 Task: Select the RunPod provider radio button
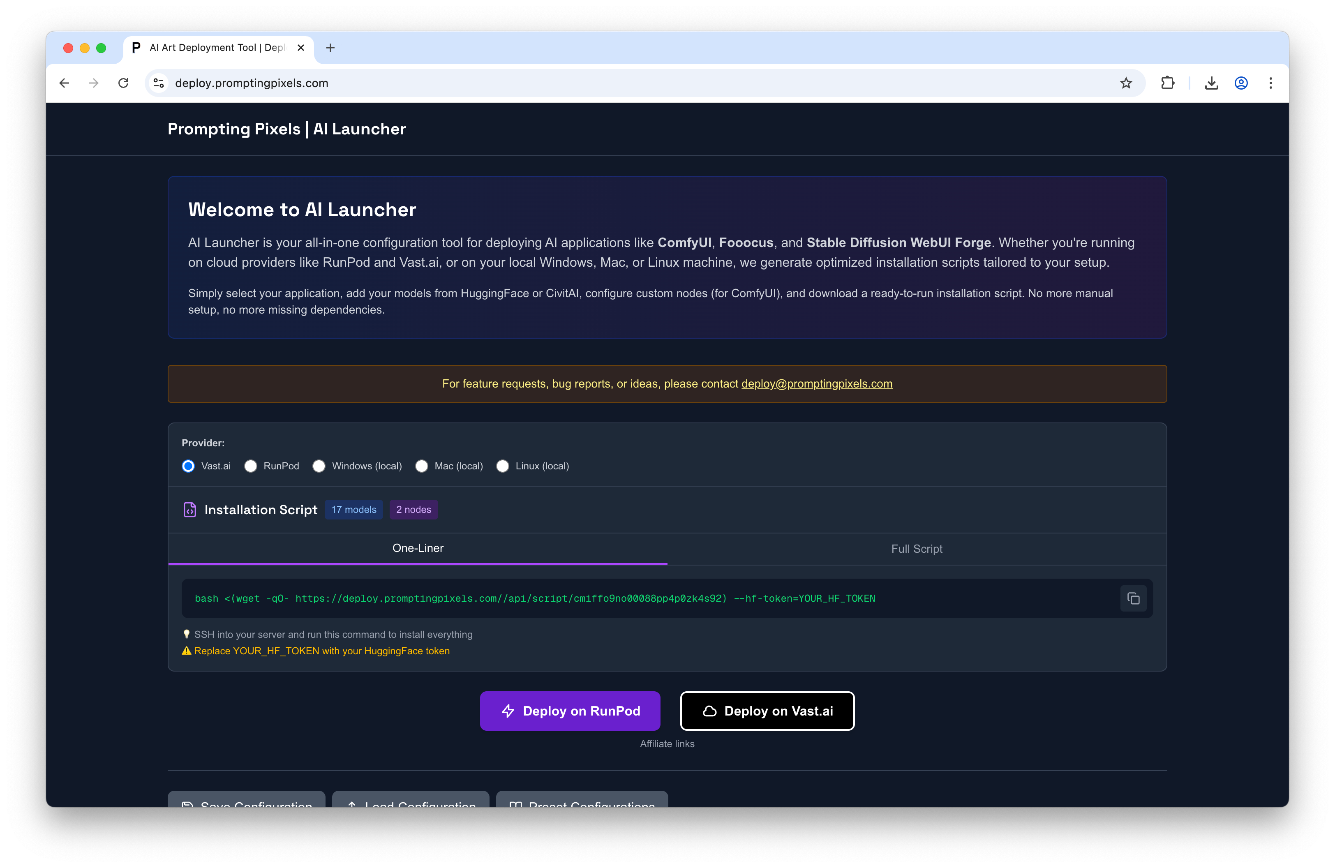click(x=251, y=466)
